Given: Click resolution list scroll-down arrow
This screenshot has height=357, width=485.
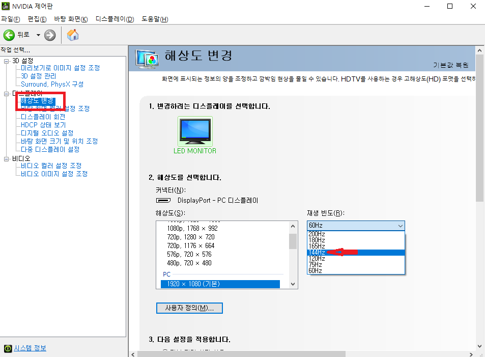Looking at the screenshot, I should tap(293, 284).
